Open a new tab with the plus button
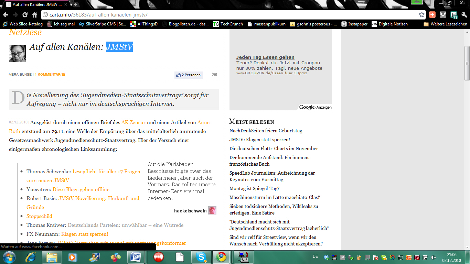 click(x=76, y=4)
